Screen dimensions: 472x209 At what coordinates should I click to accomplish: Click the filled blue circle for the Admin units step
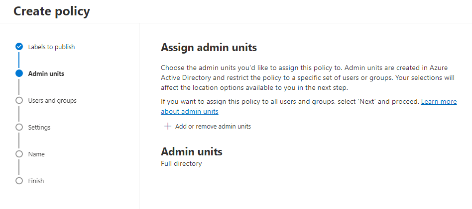(x=19, y=73)
